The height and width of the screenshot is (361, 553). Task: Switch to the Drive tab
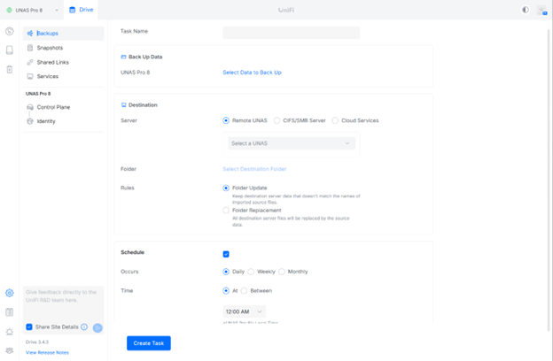click(x=82, y=10)
